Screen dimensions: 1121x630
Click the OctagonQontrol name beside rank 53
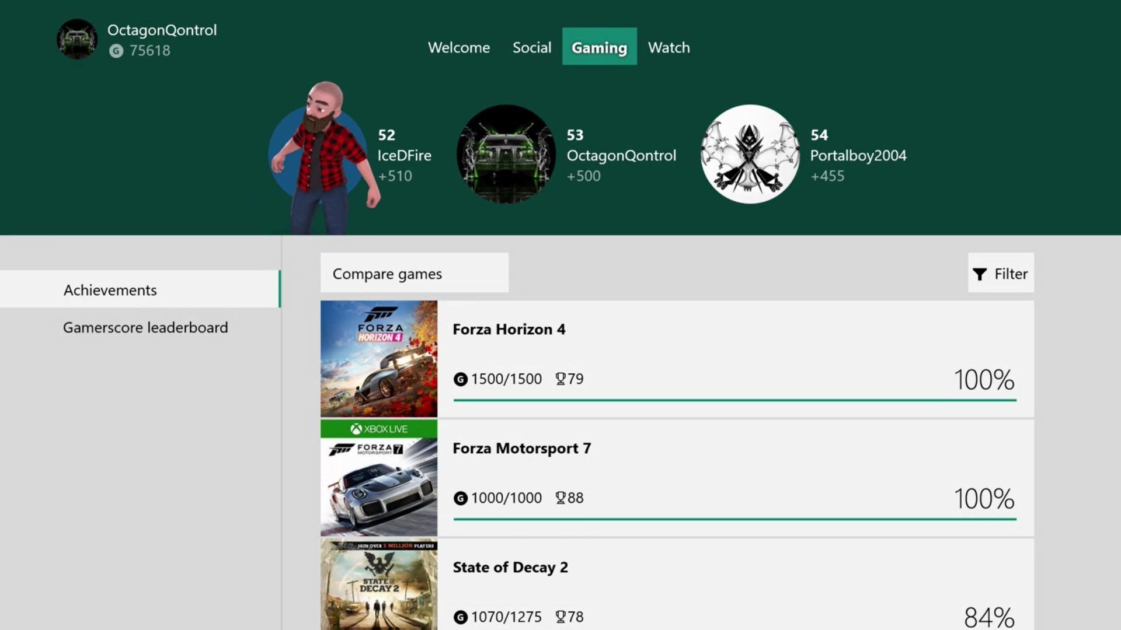click(x=621, y=156)
